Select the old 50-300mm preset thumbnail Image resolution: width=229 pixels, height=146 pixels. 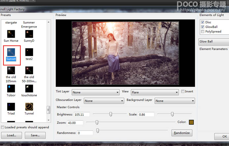click(29, 70)
